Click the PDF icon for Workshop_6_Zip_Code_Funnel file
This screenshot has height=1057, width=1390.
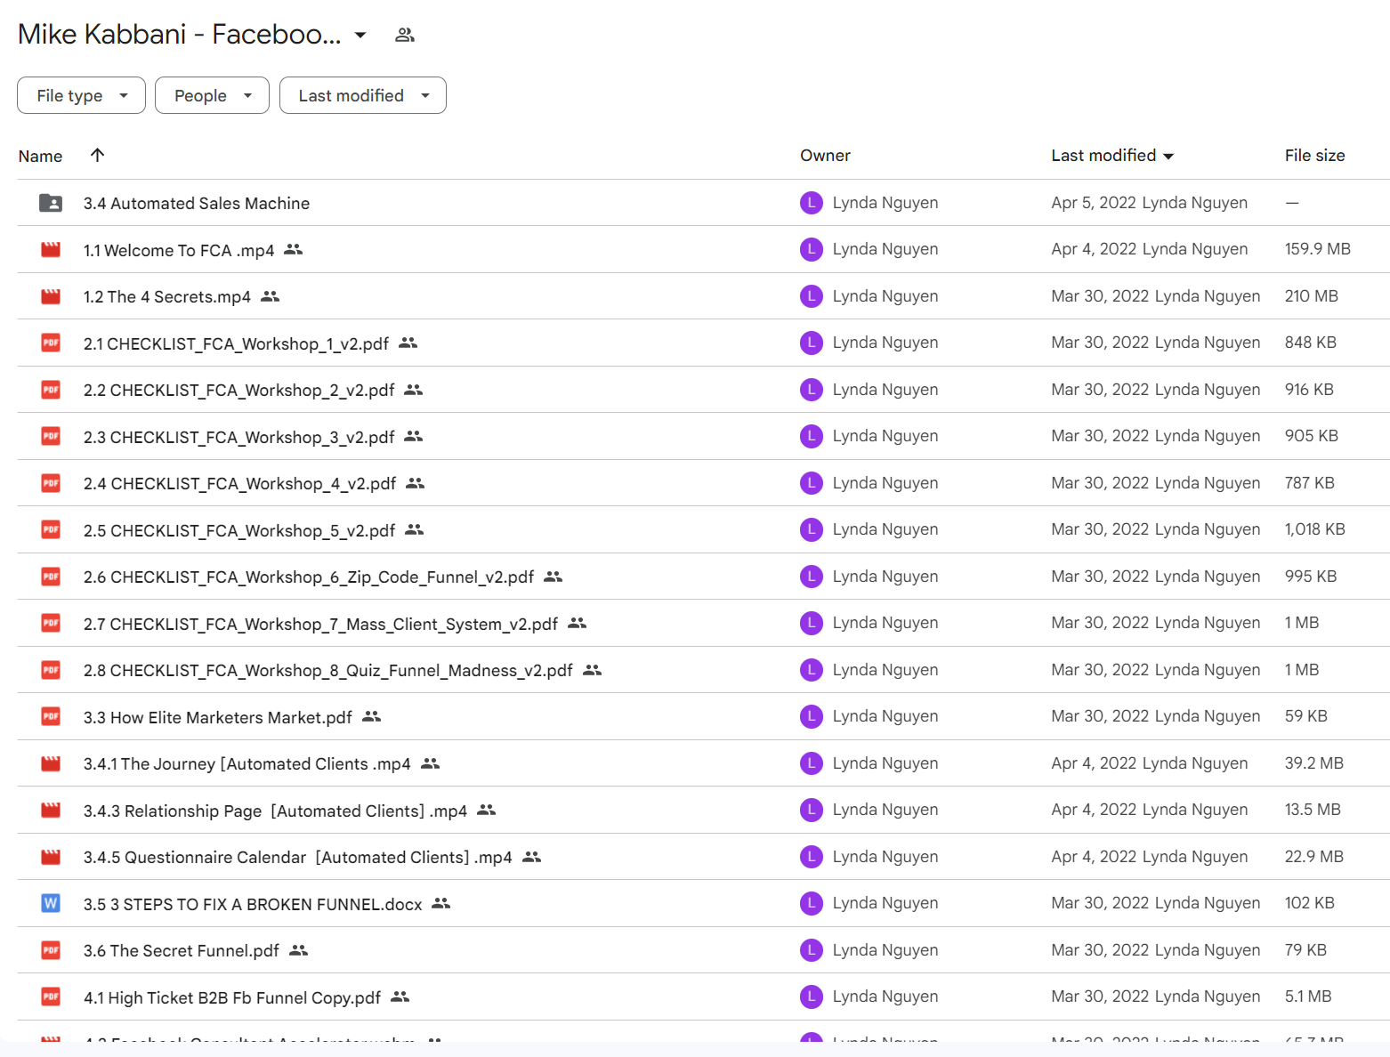click(51, 577)
